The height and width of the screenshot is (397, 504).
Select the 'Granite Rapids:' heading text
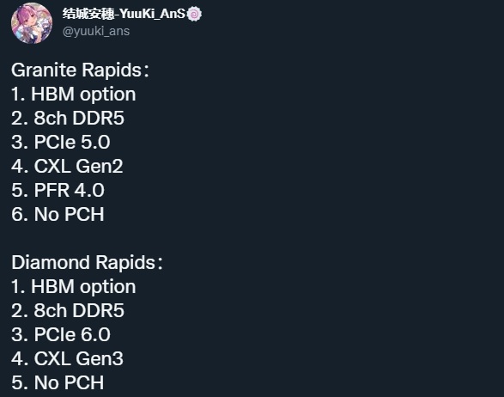[x=80, y=70]
